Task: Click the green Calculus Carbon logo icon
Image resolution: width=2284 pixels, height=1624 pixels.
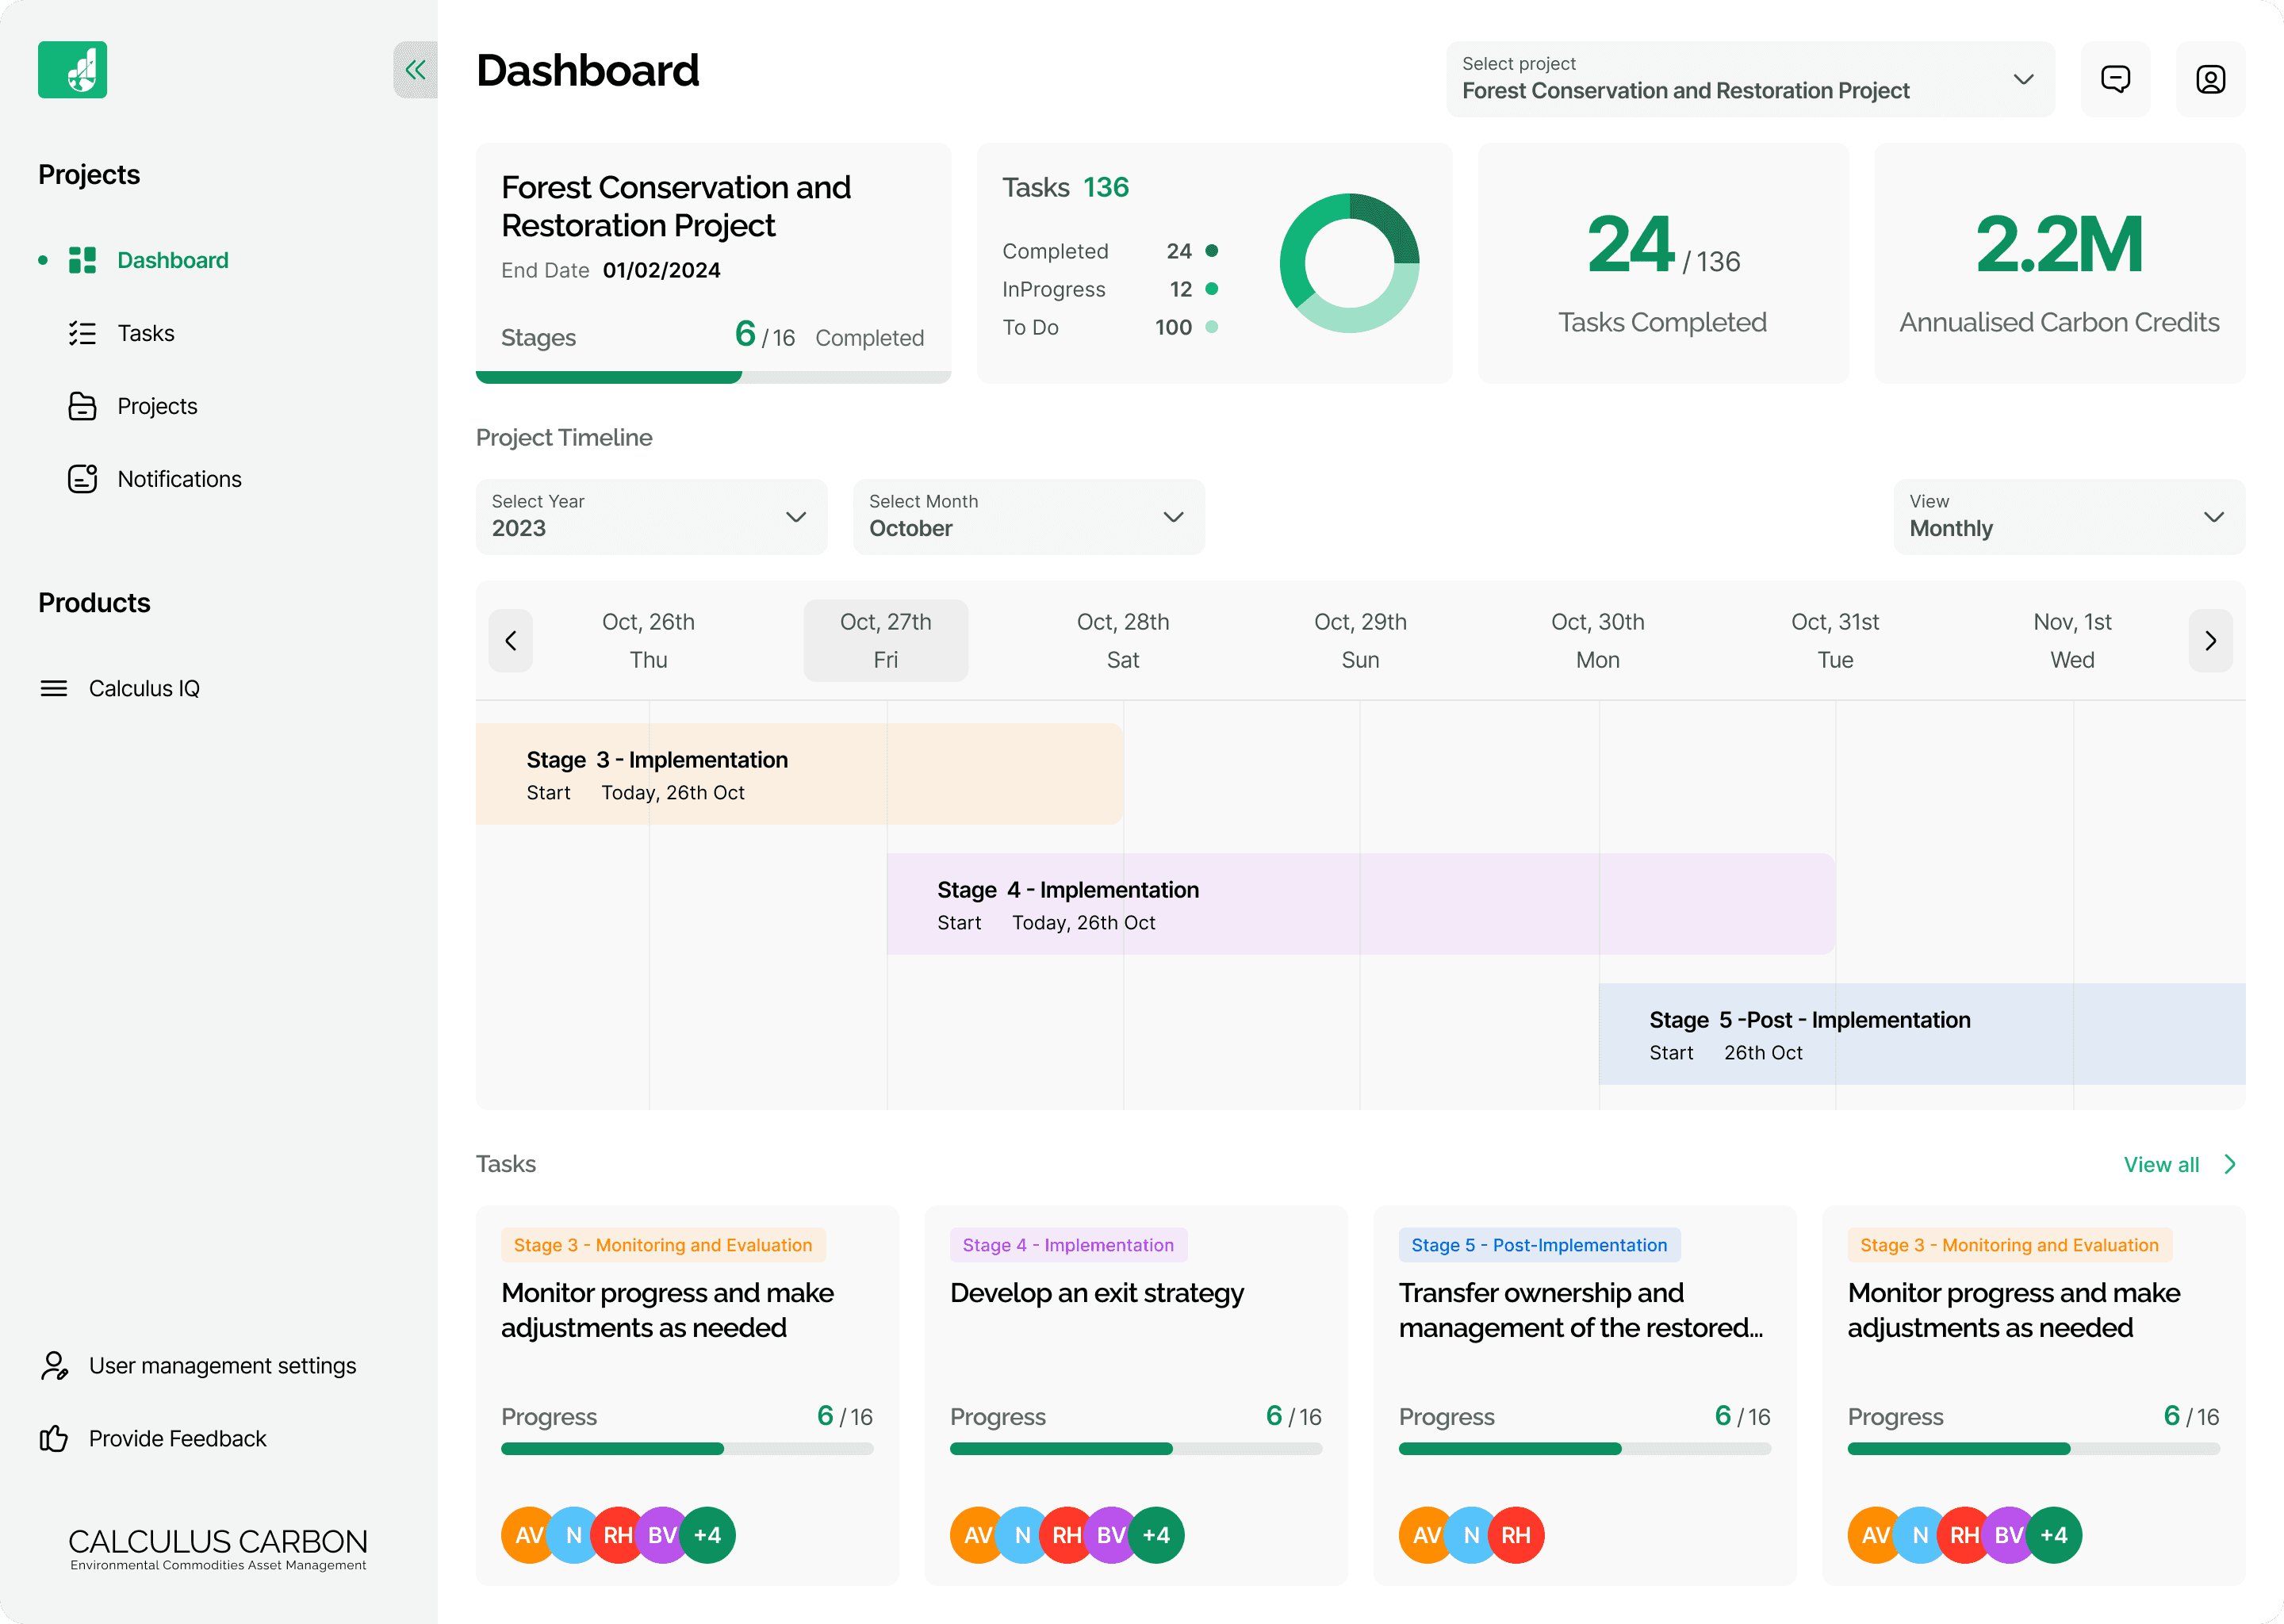Action: pos(72,70)
